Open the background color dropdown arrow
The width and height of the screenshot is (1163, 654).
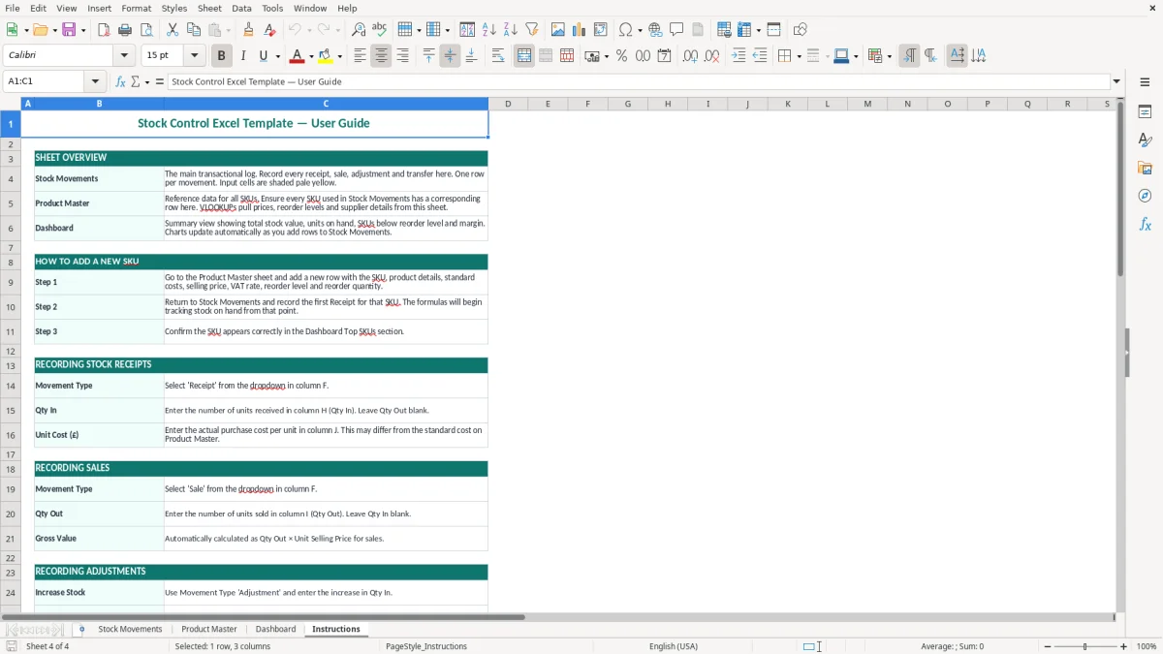(339, 56)
